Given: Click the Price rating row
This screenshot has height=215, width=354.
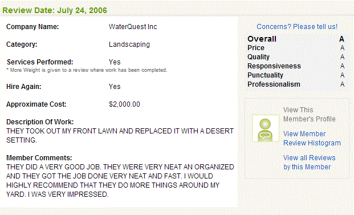Looking at the screenshot, I should coord(296,48).
